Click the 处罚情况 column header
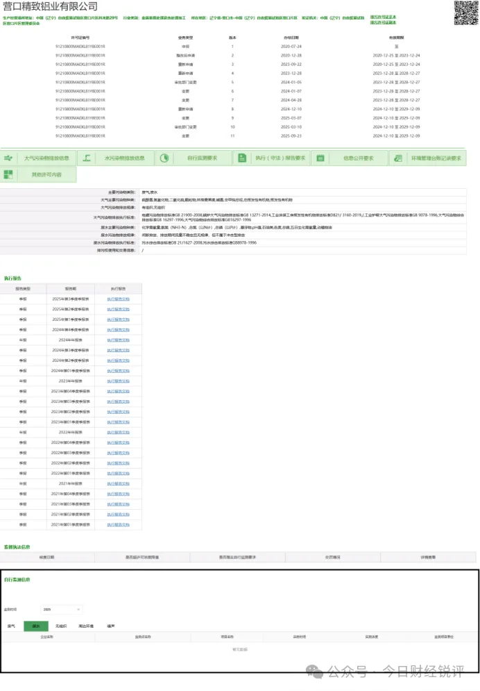 click(333, 558)
